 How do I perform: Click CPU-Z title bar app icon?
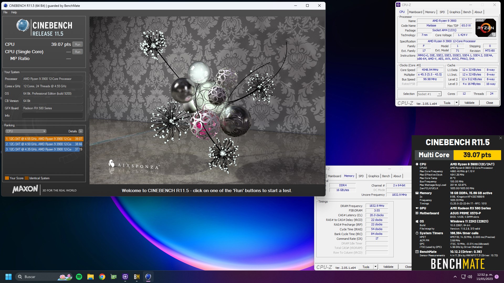[398, 5]
